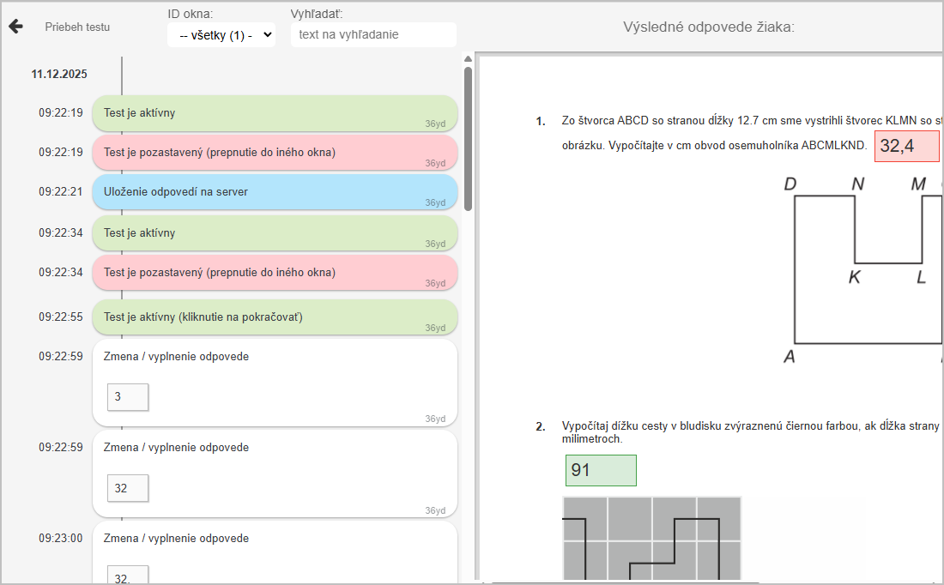Viewport: 944px width, 585px height.
Task: Open the ID okna dropdown
Action: click(x=221, y=35)
